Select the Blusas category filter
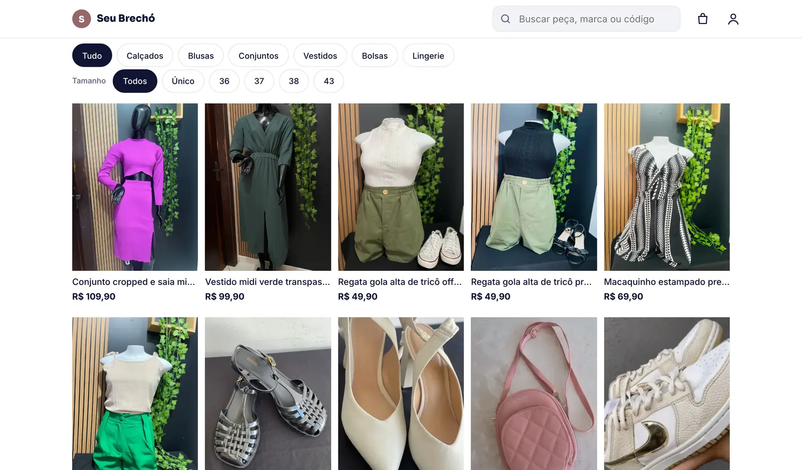802x470 pixels. tap(201, 56)
